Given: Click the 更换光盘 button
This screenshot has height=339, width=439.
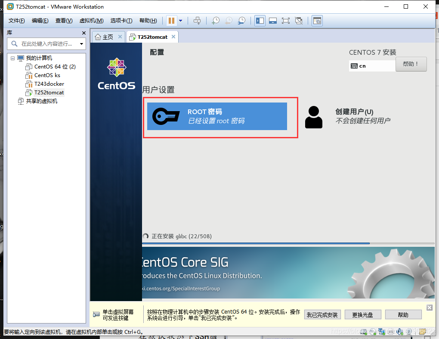Looking at the screenshot, I should 362,314.
